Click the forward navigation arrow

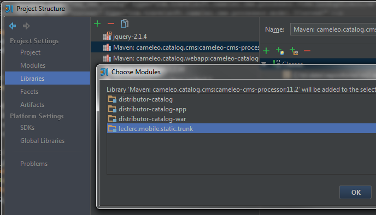pos(26,26)
